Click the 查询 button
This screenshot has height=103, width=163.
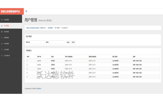coord(68,42)
